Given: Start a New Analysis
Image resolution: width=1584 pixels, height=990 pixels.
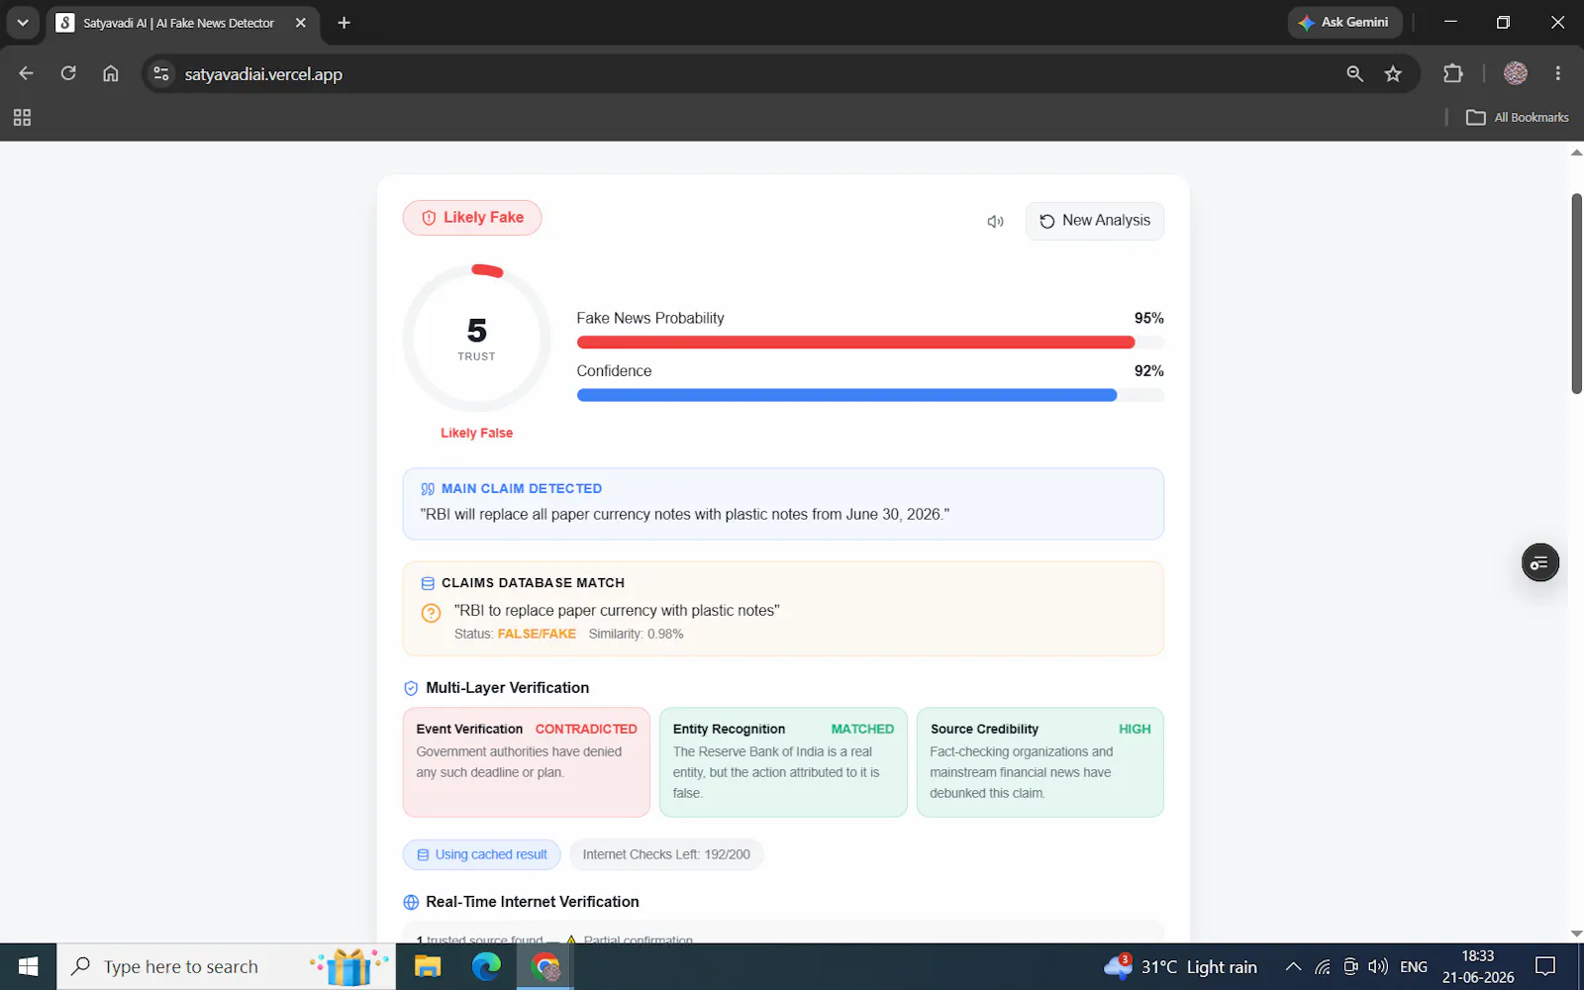Looking at the screenshot, I should [x=1094, y=221].
